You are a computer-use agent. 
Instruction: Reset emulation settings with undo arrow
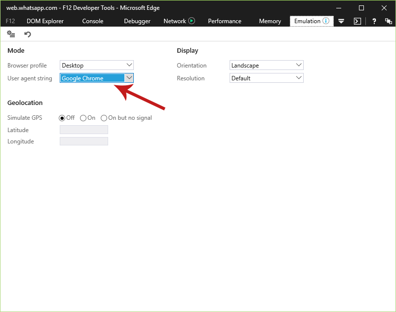click(28, 34)
